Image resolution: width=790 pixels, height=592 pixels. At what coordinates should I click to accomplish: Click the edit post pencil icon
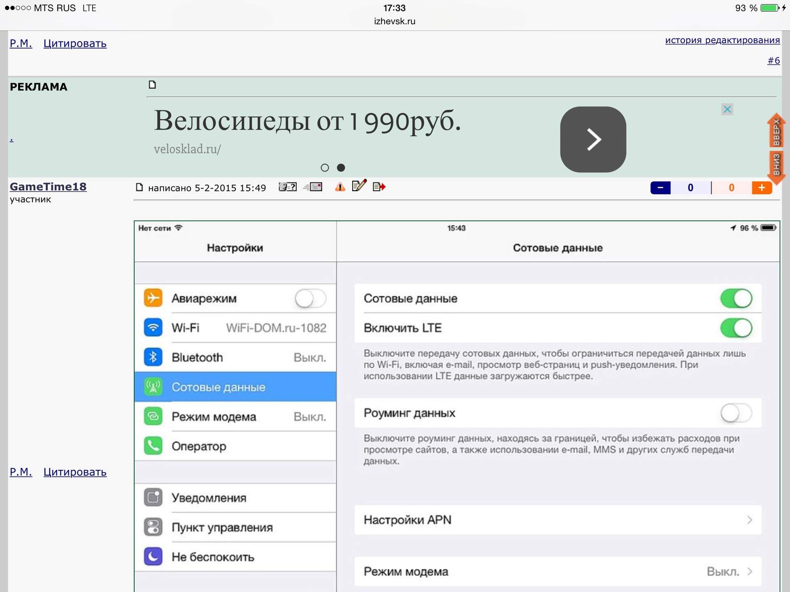coord(359,186)
